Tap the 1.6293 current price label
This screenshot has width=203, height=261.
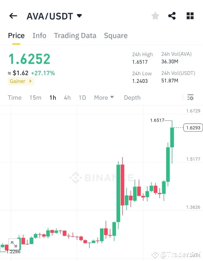[x=193, y=127]
